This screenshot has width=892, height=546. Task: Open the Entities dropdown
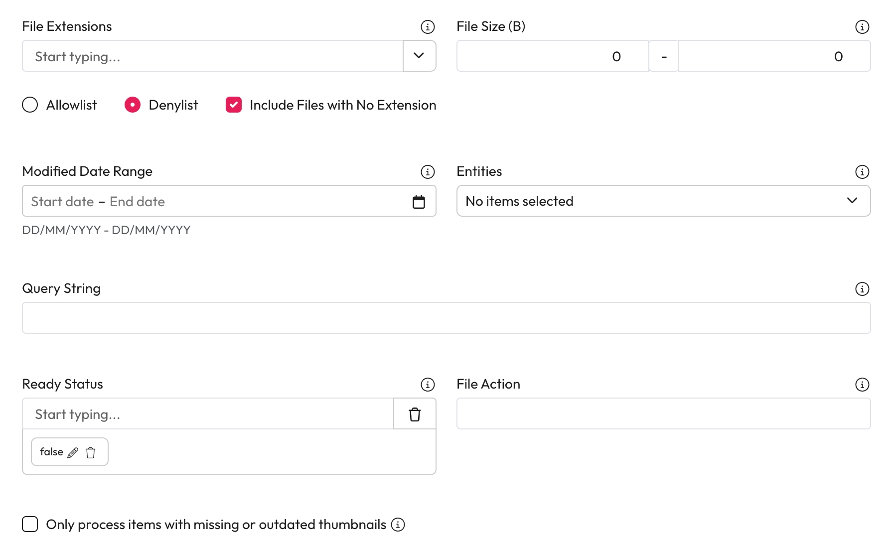pos(663,201)
